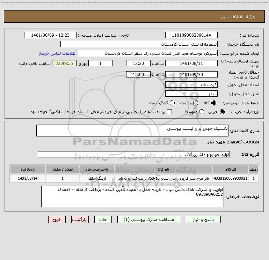The height and width of the screenshot is (260, 269).
Task: Click the نام کالا column header
Action: coord(163,169)
